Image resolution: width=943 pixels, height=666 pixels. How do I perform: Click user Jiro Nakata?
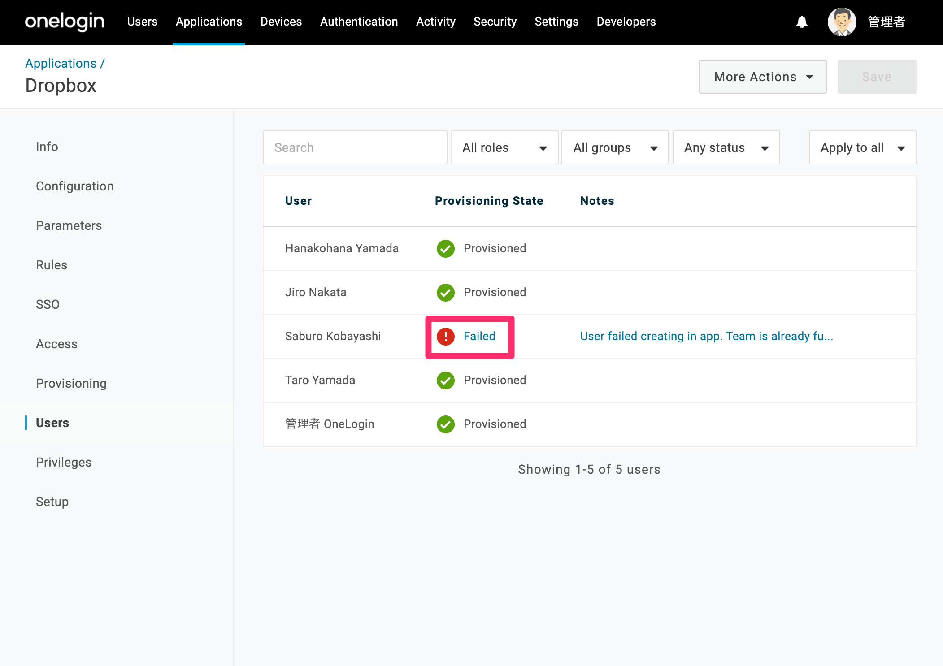pos(316,292)
